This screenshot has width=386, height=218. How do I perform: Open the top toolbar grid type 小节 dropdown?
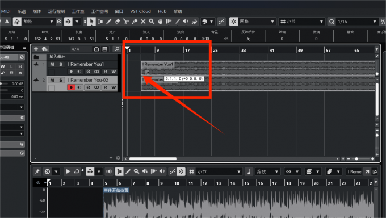(302, 22)
